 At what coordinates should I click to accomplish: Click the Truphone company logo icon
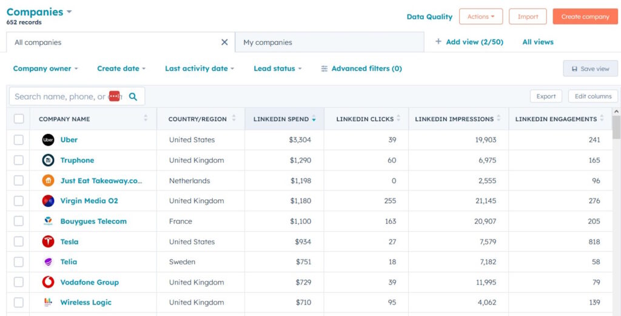(48, 160)
